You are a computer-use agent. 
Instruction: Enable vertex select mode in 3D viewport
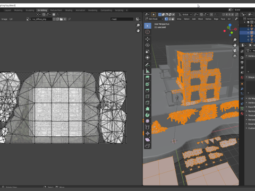coord(166,19)
